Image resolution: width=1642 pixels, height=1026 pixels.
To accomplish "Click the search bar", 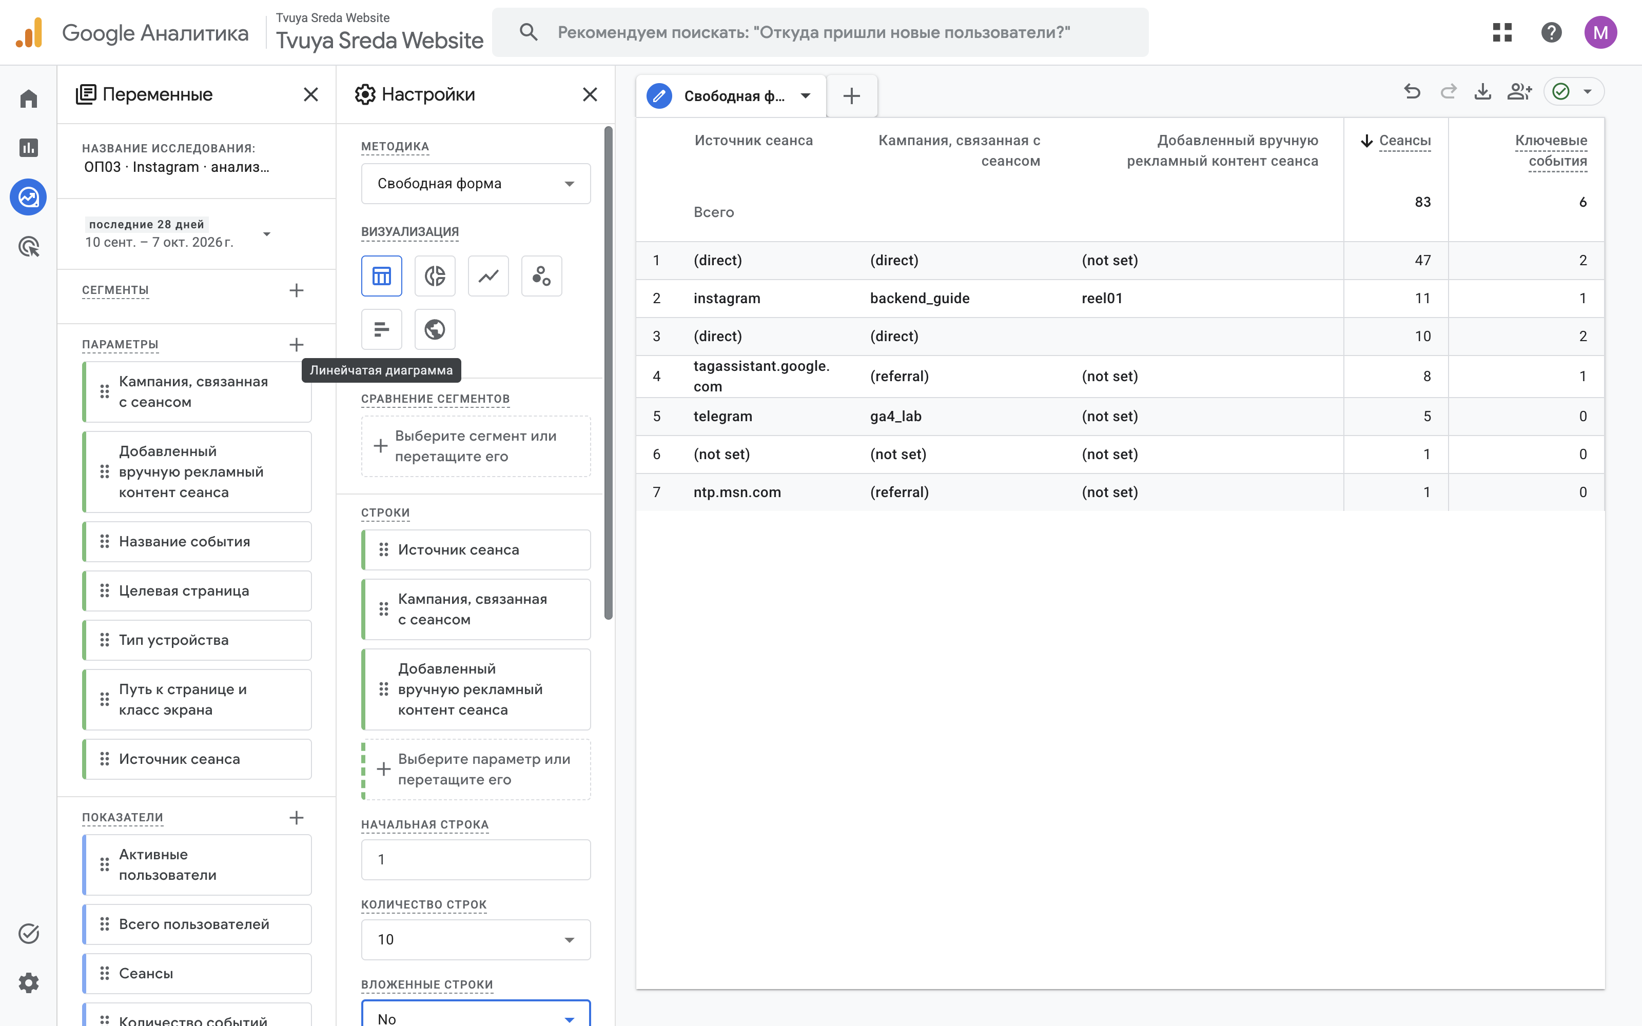I will pos(819,32).
